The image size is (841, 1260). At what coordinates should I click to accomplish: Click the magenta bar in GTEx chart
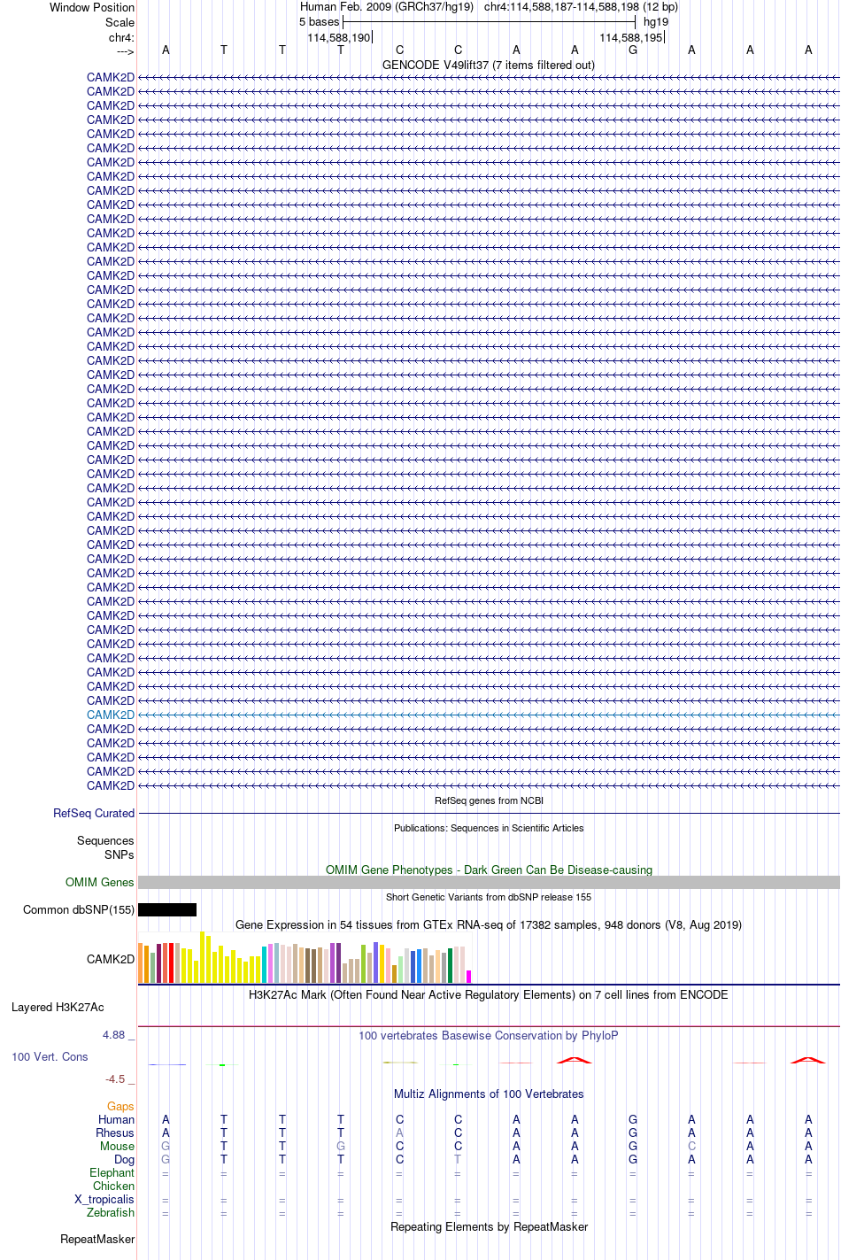pos(469,977)
